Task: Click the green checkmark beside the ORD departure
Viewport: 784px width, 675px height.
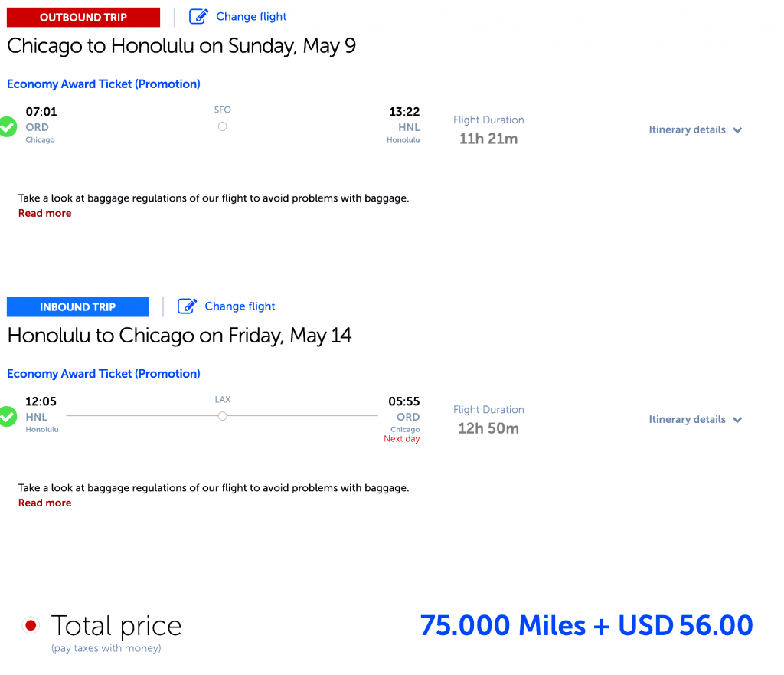Action: point(8,126)
